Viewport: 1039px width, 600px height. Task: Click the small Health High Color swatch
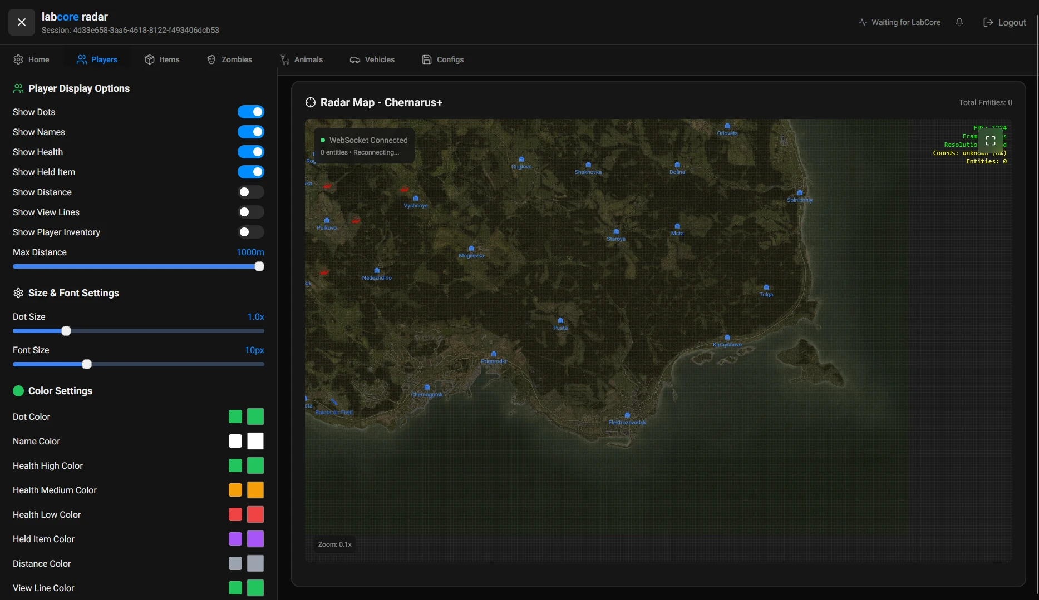click(235, 465)
